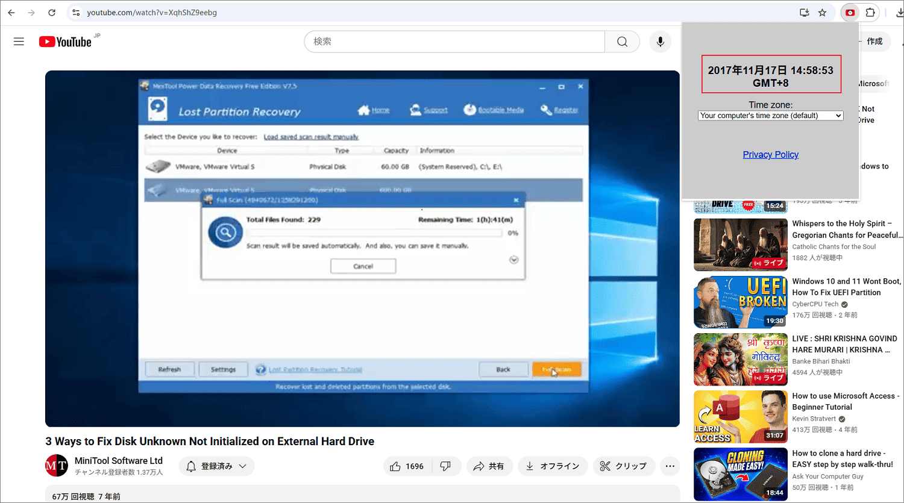
Task: Open MiniTool Software Ltd channel avatar
Action: (57, 466)
